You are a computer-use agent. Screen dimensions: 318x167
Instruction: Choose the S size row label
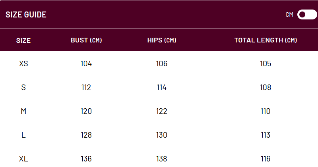[x=23, y=87]
